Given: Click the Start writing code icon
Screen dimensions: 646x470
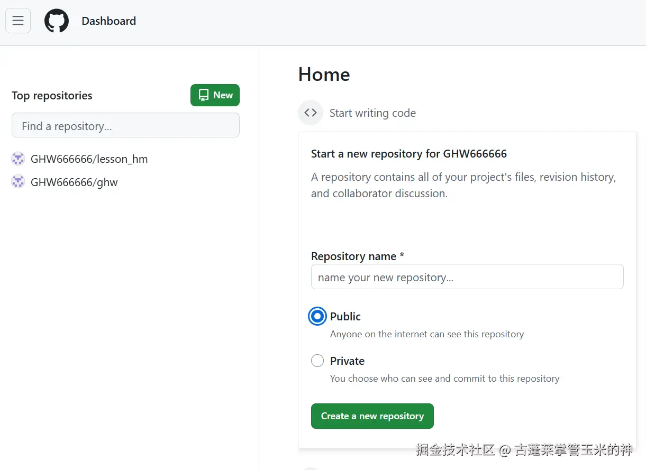Looking at the screenshot, I should point(311,113).
